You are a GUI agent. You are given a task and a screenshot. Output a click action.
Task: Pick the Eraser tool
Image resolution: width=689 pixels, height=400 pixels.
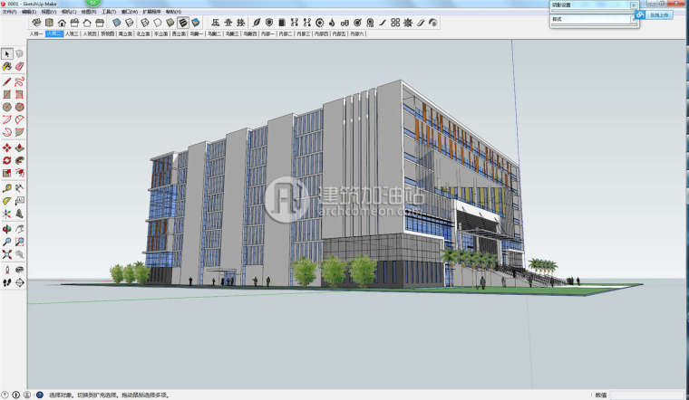click(19, 66)
